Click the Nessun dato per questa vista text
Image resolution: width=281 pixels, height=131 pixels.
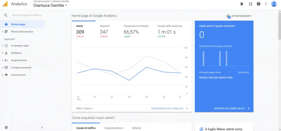click(216, 78)
